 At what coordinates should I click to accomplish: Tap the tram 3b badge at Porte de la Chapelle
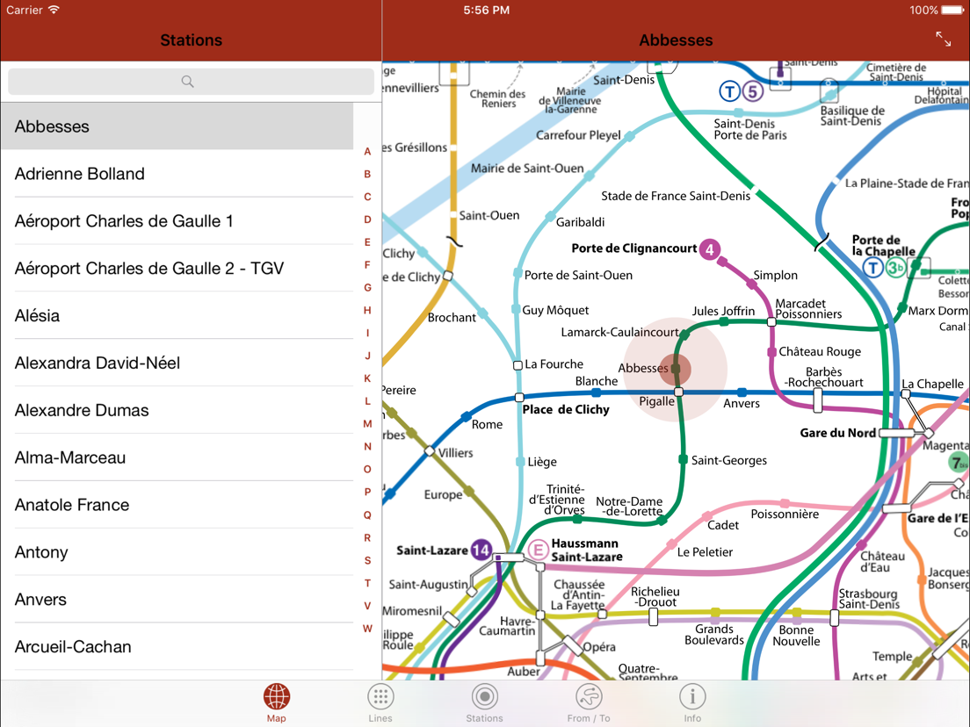[894, 268]
